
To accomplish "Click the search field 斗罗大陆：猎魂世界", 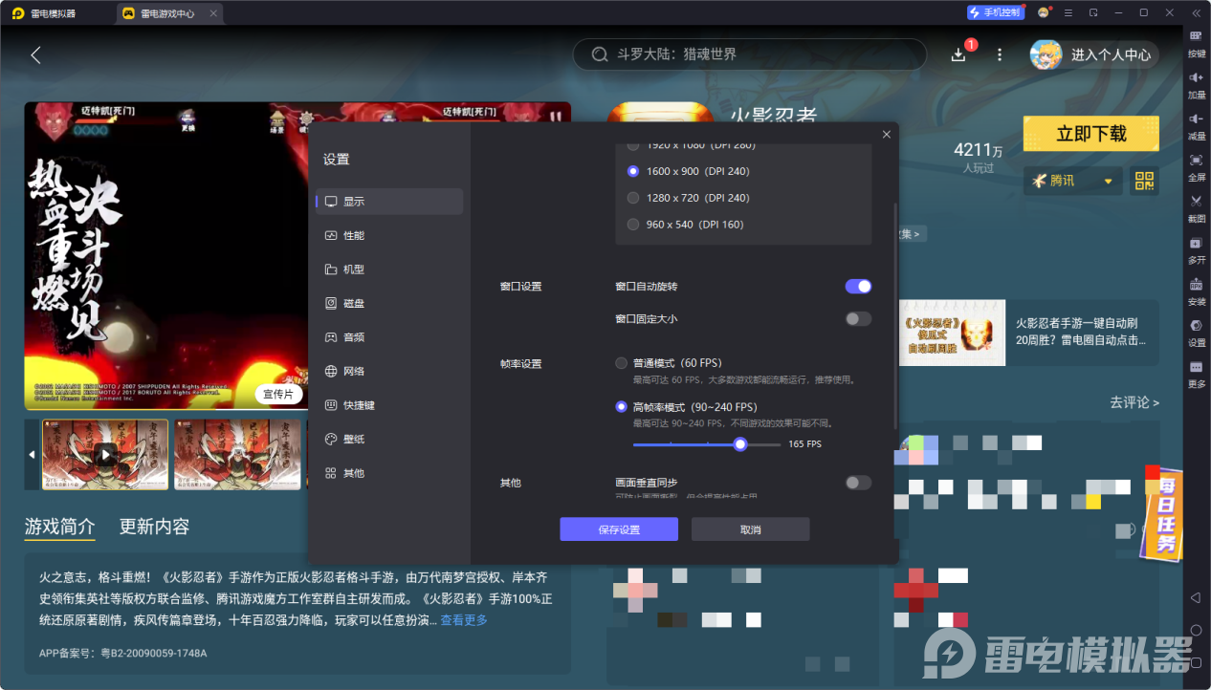I will [749, 54].
